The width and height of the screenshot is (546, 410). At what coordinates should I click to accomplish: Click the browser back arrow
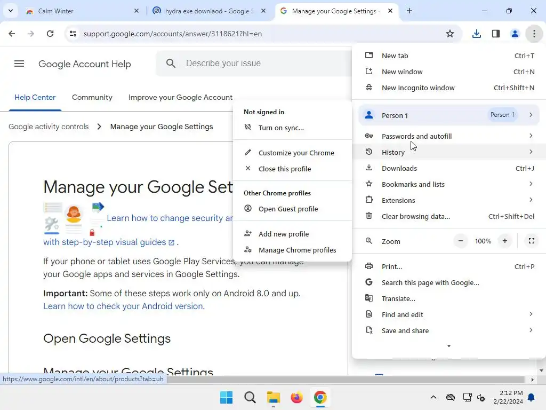click(12, 34)
